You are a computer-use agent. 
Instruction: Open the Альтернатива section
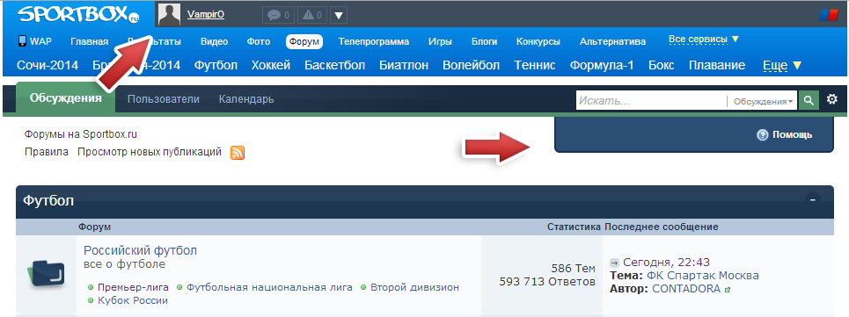pyautogui.click(x=612, y=41)
